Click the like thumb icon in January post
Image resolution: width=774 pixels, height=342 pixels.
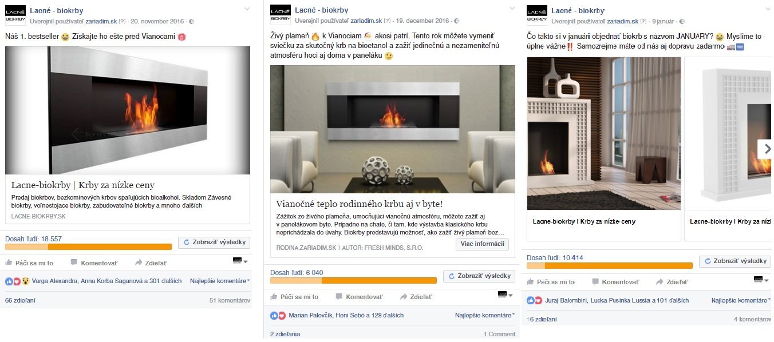click(x=530, y=282)
